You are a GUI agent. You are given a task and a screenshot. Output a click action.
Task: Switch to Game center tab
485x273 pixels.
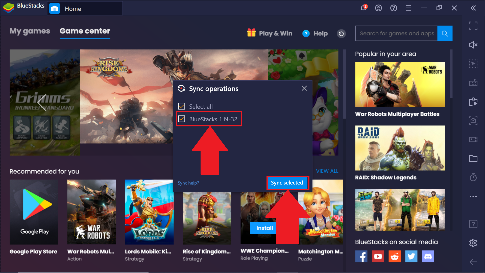(85, 31)
